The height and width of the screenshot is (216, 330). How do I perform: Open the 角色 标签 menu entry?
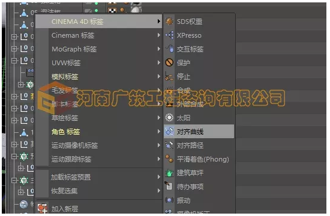click(x=98, y=132)
